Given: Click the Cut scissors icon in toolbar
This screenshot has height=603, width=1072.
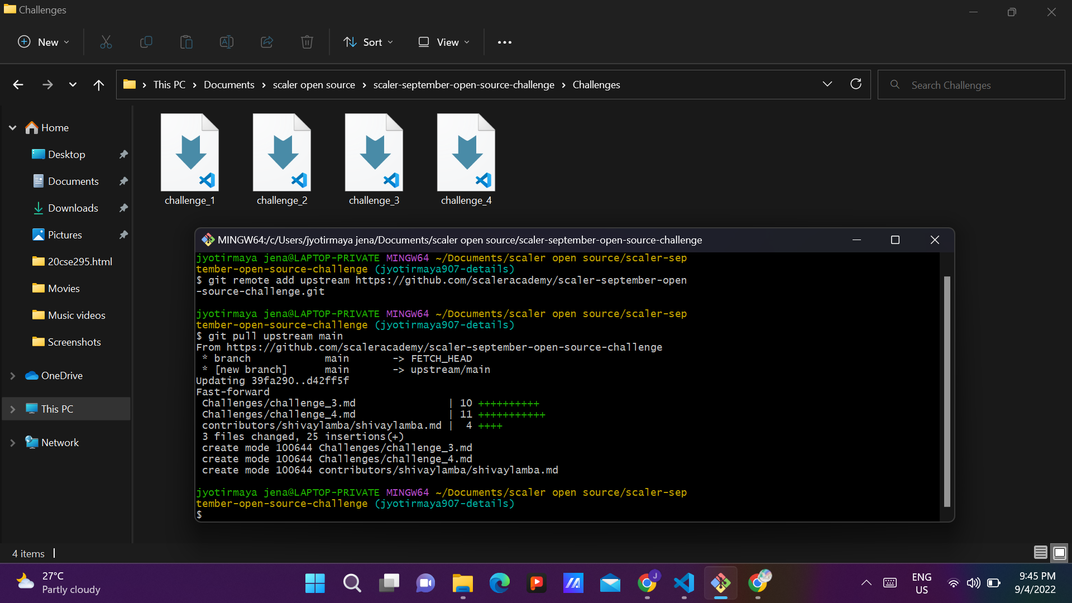Looking at the screenshot, I should click(x=106, y=42).
